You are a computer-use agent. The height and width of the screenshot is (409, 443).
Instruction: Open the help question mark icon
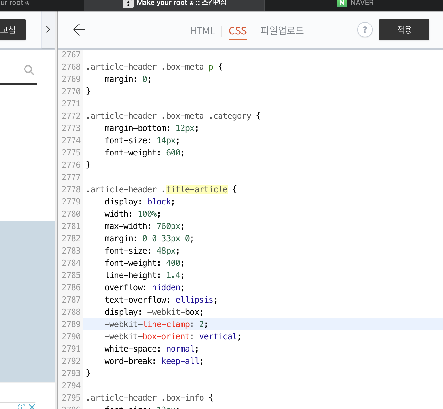pos(365,30)
